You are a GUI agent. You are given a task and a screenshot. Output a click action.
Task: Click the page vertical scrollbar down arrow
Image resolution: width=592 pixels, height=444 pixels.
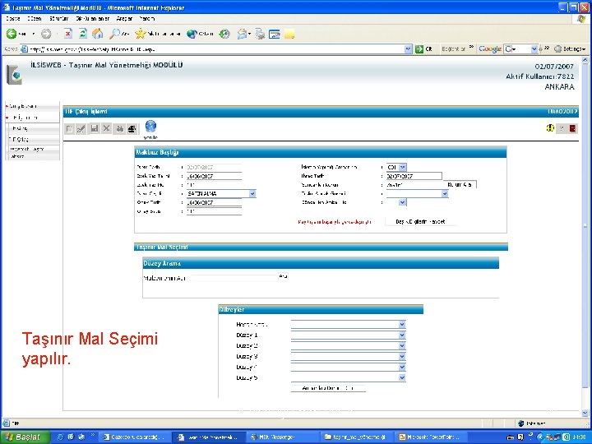585,413
